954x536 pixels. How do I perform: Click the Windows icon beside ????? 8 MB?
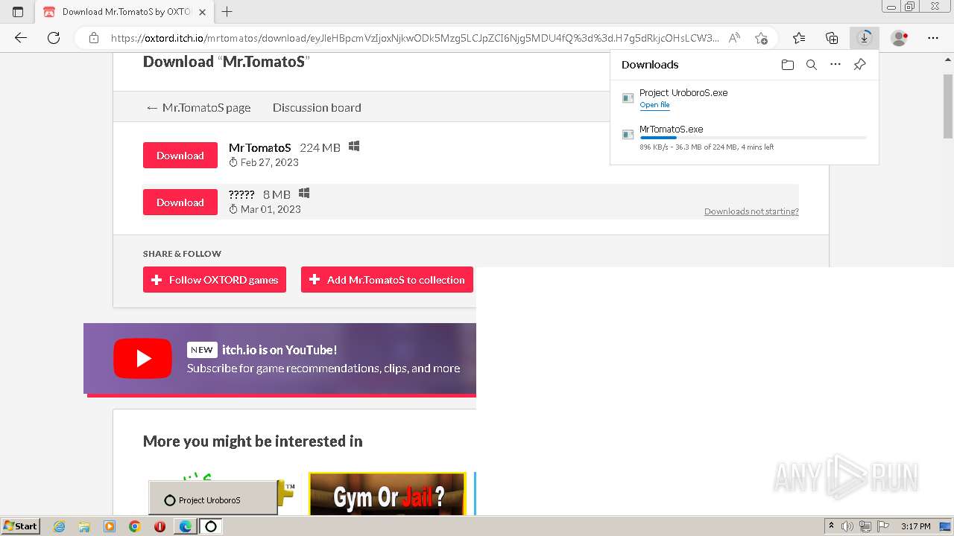coord(304,194)
